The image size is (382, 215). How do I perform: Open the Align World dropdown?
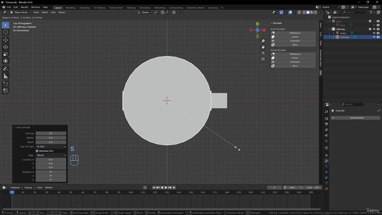pos(51,155)
